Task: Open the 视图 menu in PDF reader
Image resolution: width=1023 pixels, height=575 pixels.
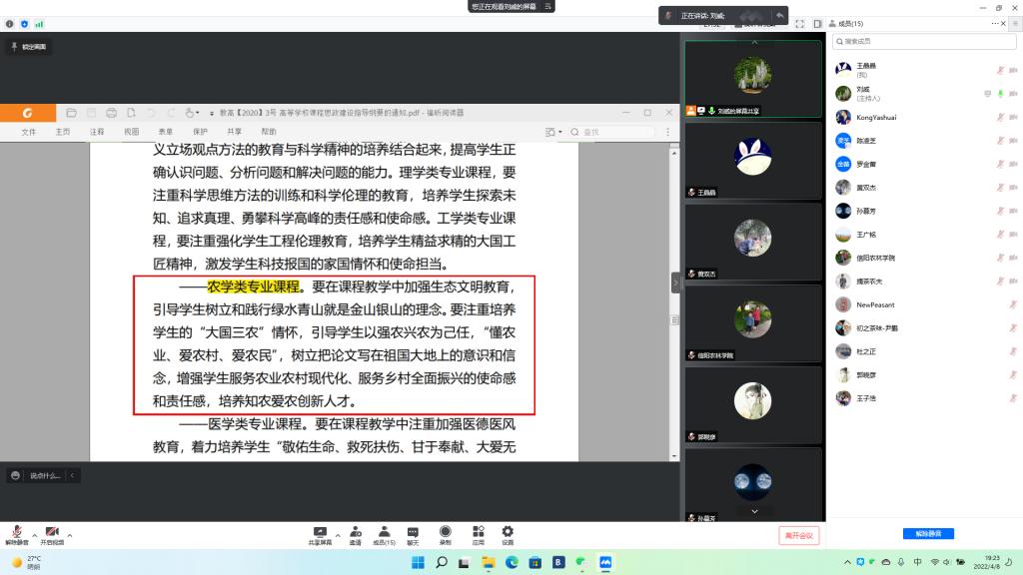Action: point(132,132)
